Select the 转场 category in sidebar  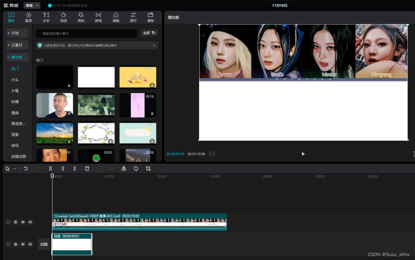point(15,146)
